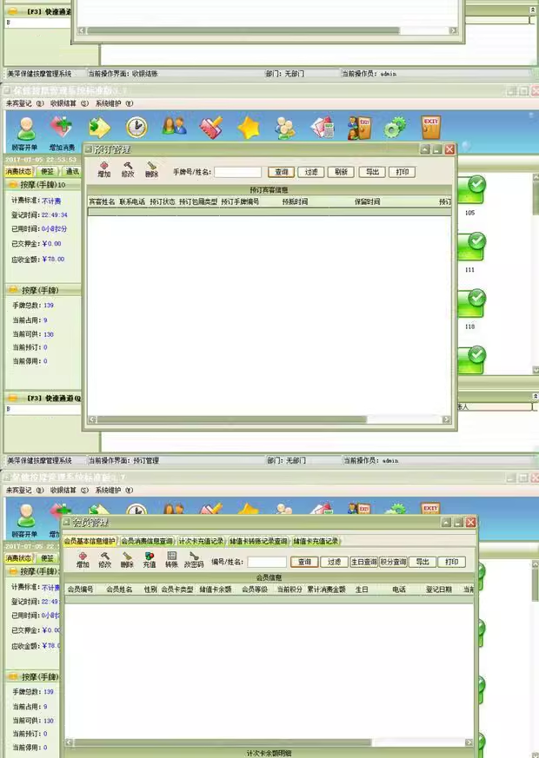Click the staff group icon above 预订管理 window

click(285, 128)
